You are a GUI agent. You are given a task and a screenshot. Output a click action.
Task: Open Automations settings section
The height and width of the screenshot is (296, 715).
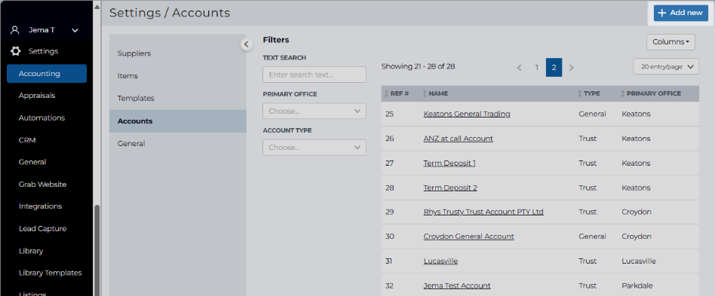tap(42, 118)
